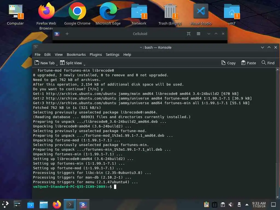
Task: Switch to Celluloid task on taskbar
Action: (x=83, y=205)
